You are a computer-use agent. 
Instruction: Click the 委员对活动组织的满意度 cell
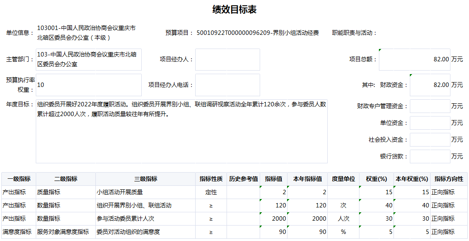[x=146, y=232]
